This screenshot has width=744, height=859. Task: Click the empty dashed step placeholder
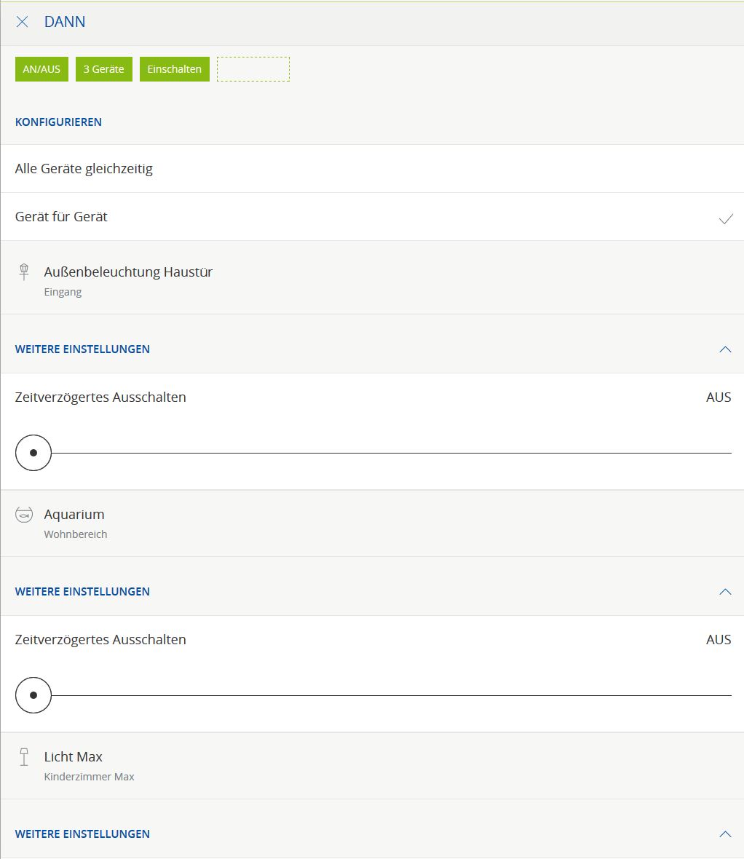253,69
